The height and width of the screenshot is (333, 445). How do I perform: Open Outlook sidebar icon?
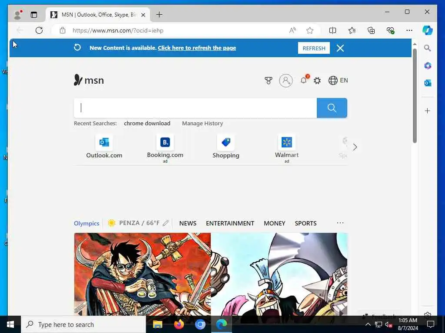click(428, 83)
